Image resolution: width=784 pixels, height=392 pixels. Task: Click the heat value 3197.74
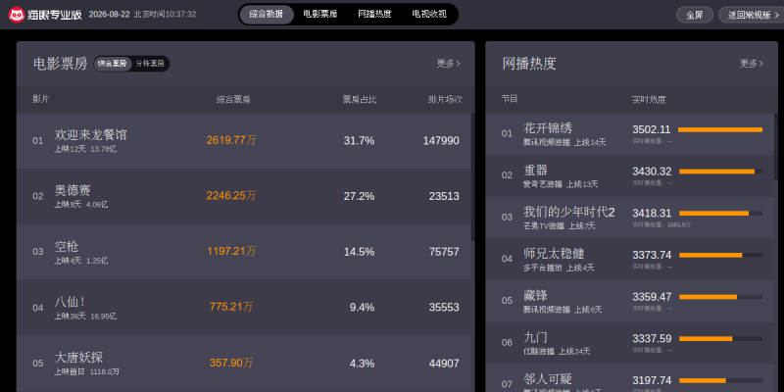(x=652, y=380)
